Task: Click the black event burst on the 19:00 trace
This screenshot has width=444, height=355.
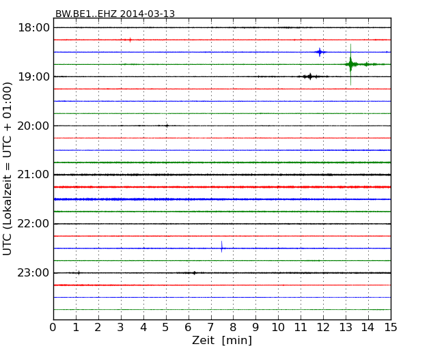Action: point(310,76)
